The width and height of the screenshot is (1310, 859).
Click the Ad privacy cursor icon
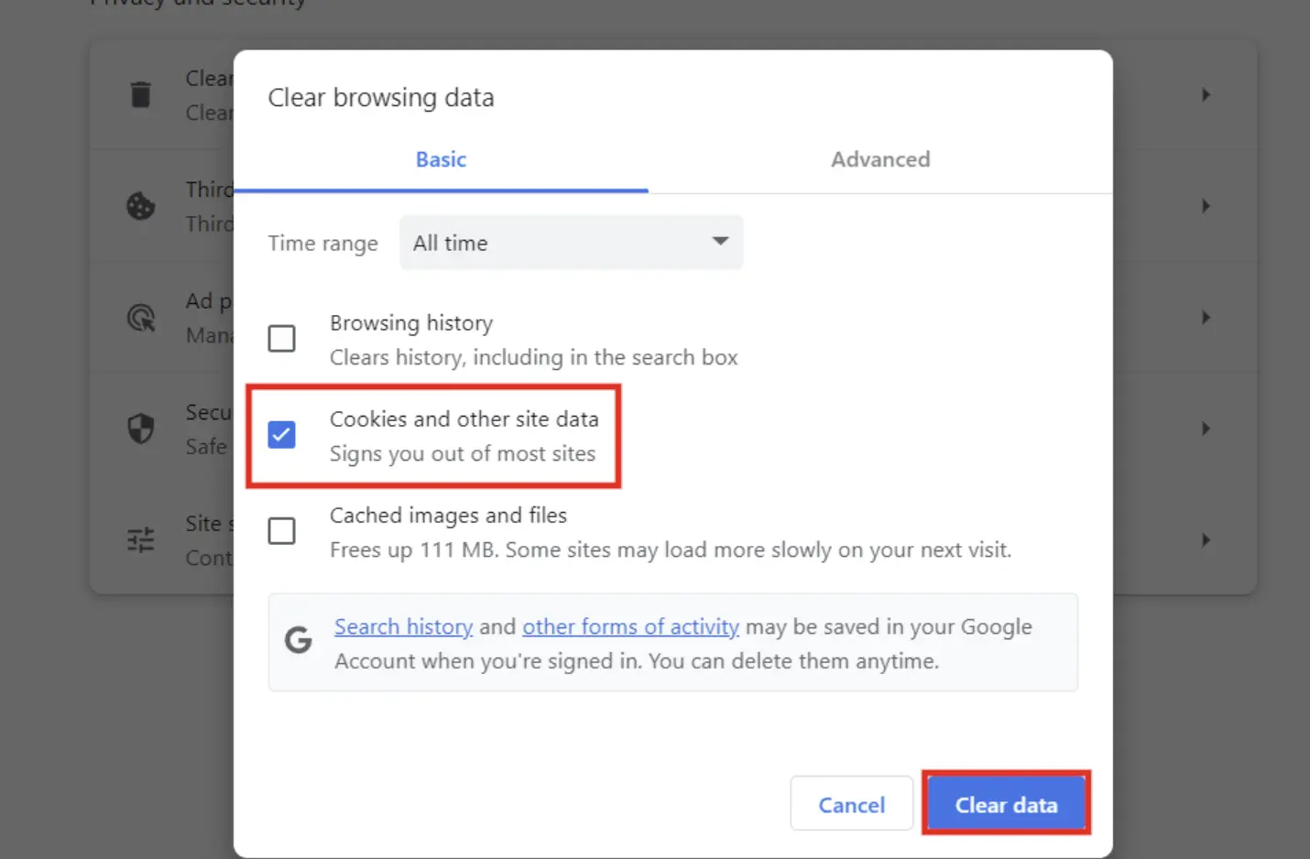coord(140,318)
